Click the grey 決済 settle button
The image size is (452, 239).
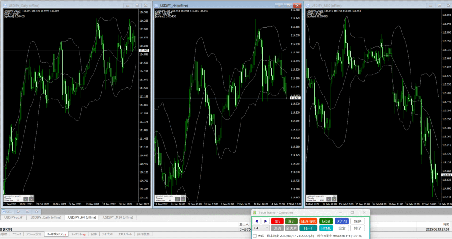[x=277, y=228]
